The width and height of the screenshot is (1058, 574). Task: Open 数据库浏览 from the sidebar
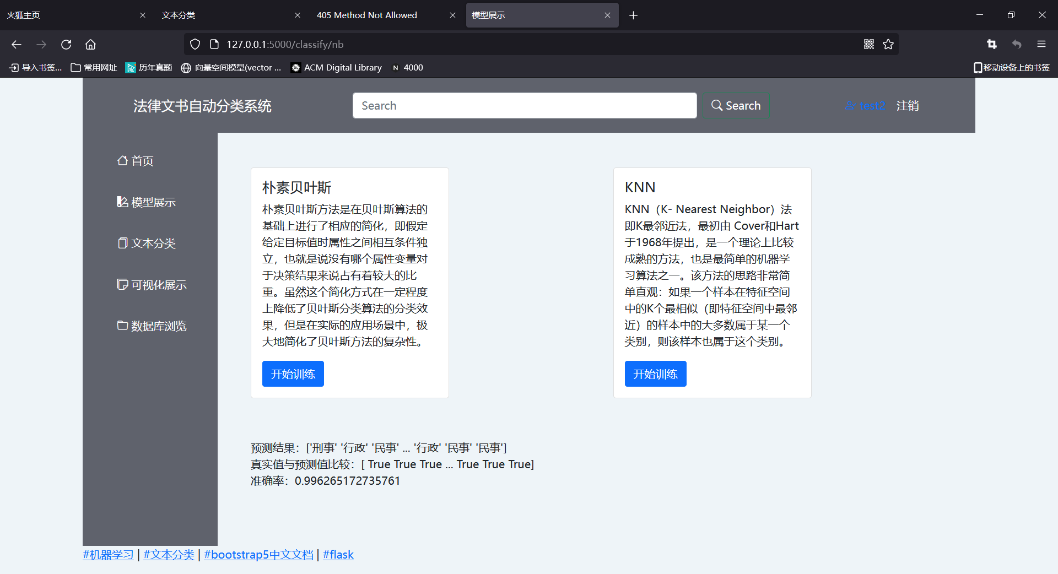(152, 326)
